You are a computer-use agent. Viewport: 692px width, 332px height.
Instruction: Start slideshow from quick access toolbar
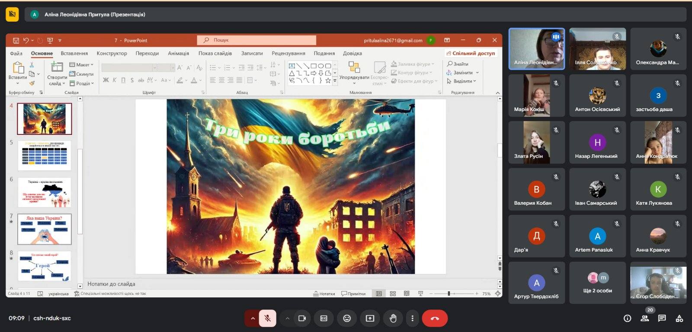[x=50, y=40]
